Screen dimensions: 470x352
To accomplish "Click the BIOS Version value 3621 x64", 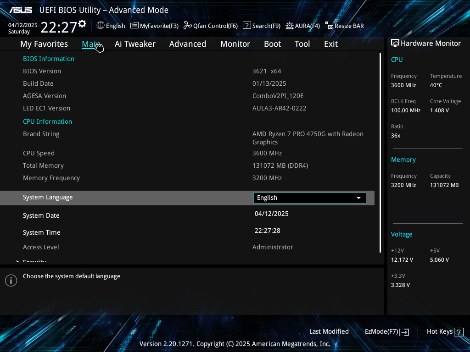I will pyautogui.click(x=267, y=71).
